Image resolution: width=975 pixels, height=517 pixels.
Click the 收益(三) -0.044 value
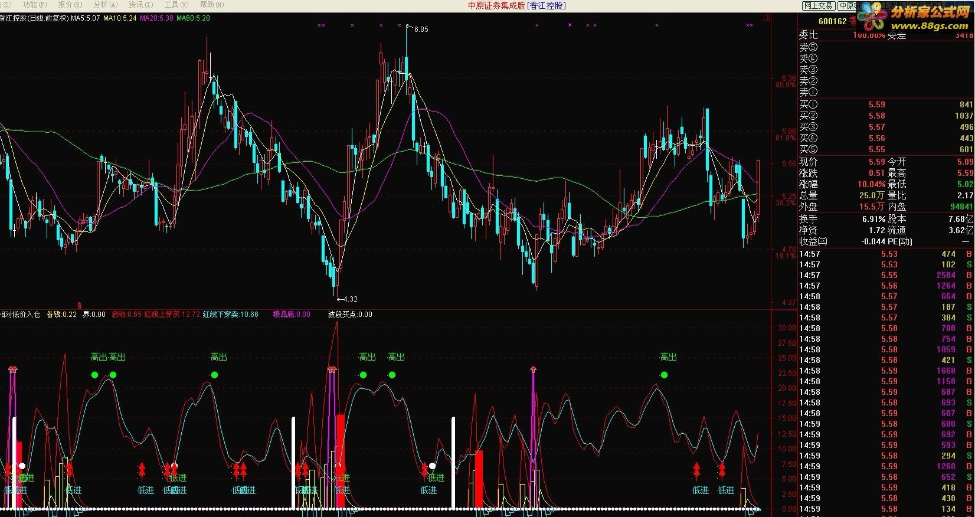tap(873, 241)
